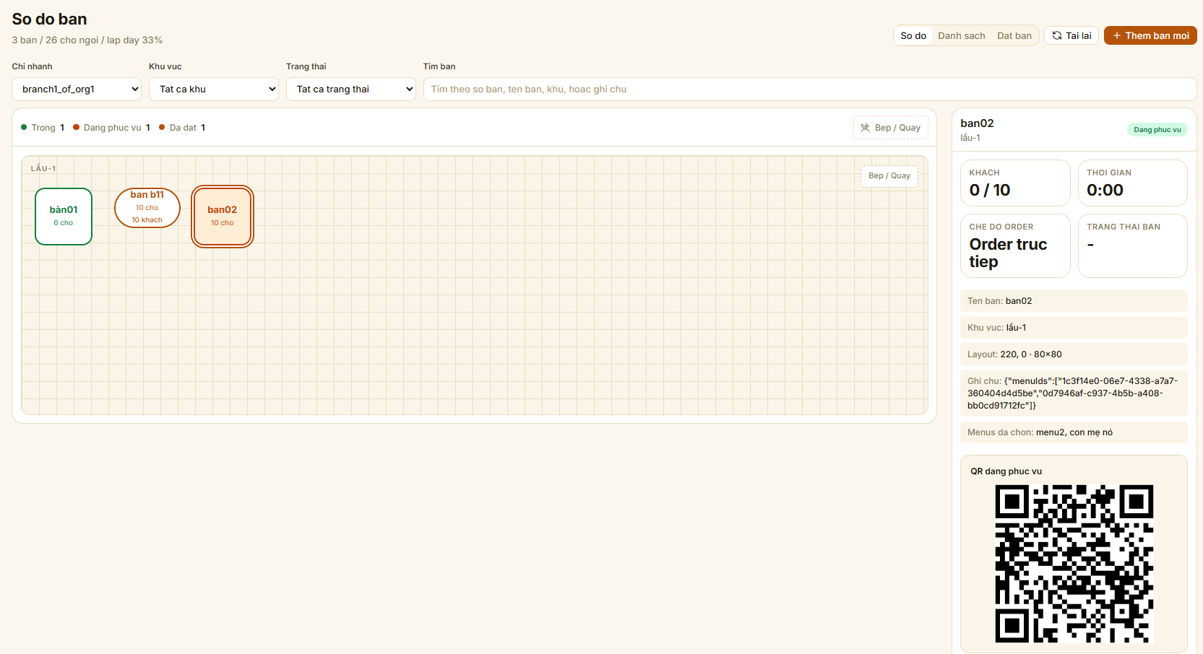Viewport: 1203px width, 654px height.
Task: Click the LẦU-1 zone label
Action: (43, 168)
